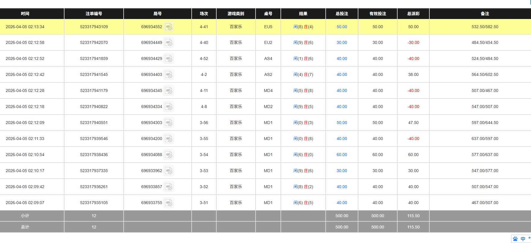Click the 总投注 column header
Image resolution: width=531 pixels, height=243 pixels.
(x=342, y=14)
